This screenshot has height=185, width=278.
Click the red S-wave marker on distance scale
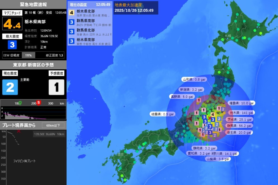pos(39,103)
